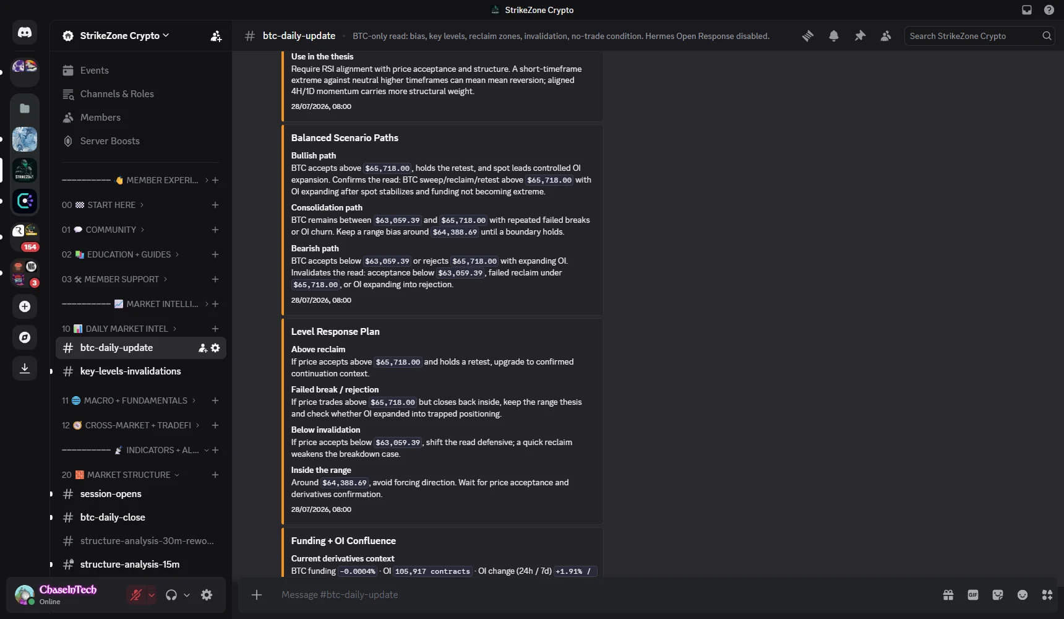Open the Discover servers compass icon
Image resolution: width=1064 pixels, height=619 pixels.
pyautogui.click(x=25, y=337)
